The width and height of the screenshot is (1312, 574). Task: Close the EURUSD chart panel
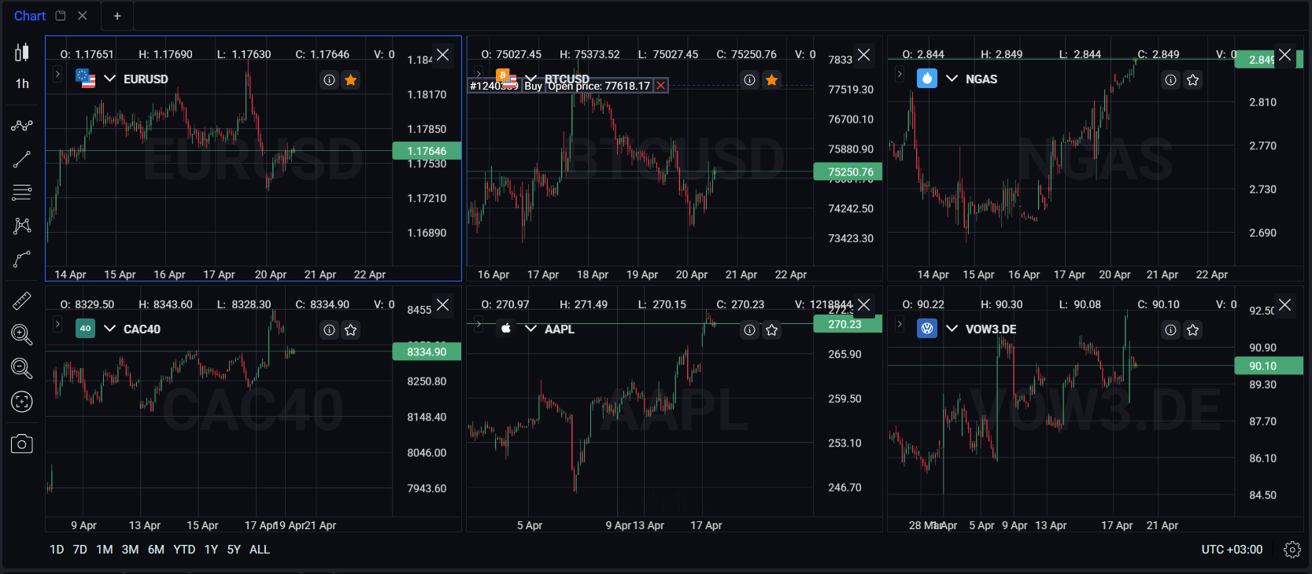443,54
